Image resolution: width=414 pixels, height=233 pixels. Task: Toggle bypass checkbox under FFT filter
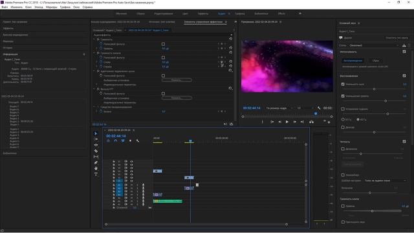pos(163,94)
